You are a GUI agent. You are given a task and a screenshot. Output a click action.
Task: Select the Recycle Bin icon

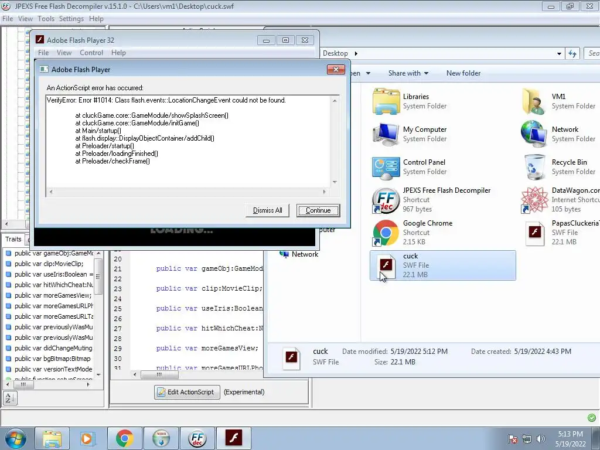click(535, 167)
